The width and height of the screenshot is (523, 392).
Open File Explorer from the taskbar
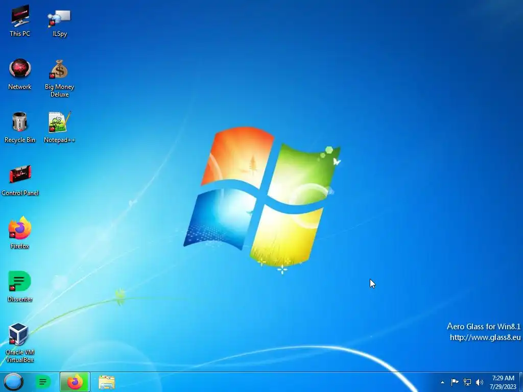107,382
